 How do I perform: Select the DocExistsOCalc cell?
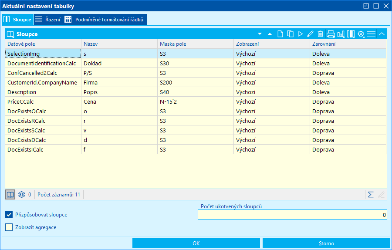coord(43,111)
